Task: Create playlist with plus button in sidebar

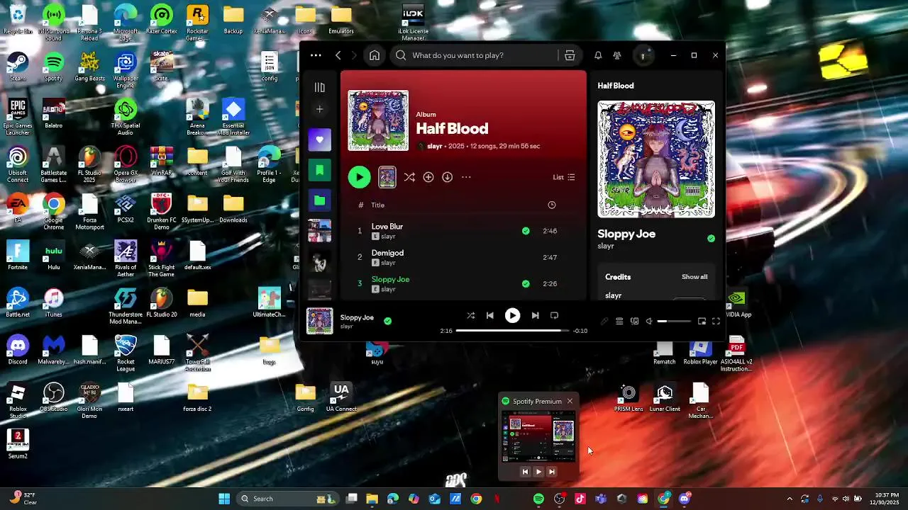Action: point(320,109)
